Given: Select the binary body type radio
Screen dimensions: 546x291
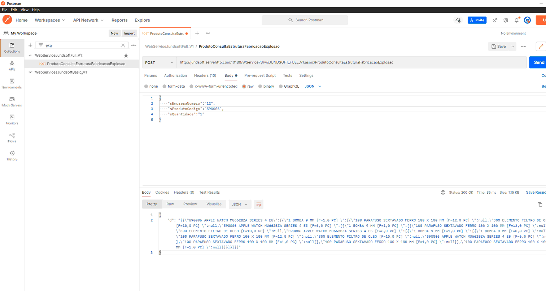Looking at the screenshot, I should click(x=260, y=87).
